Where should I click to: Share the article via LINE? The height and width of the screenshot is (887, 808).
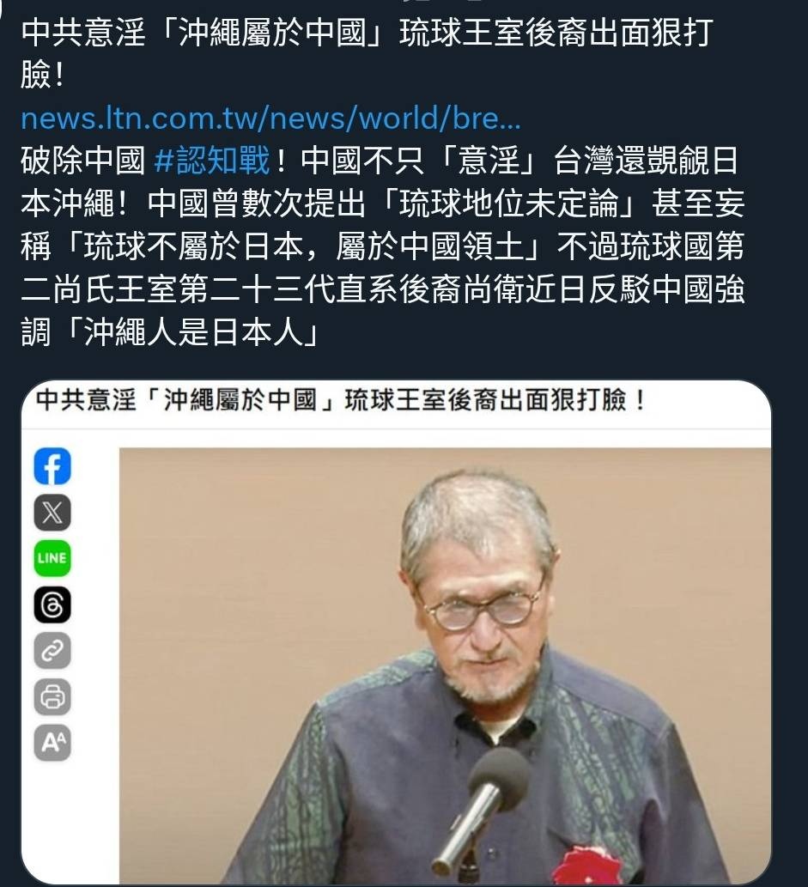(x=52, y=558)
